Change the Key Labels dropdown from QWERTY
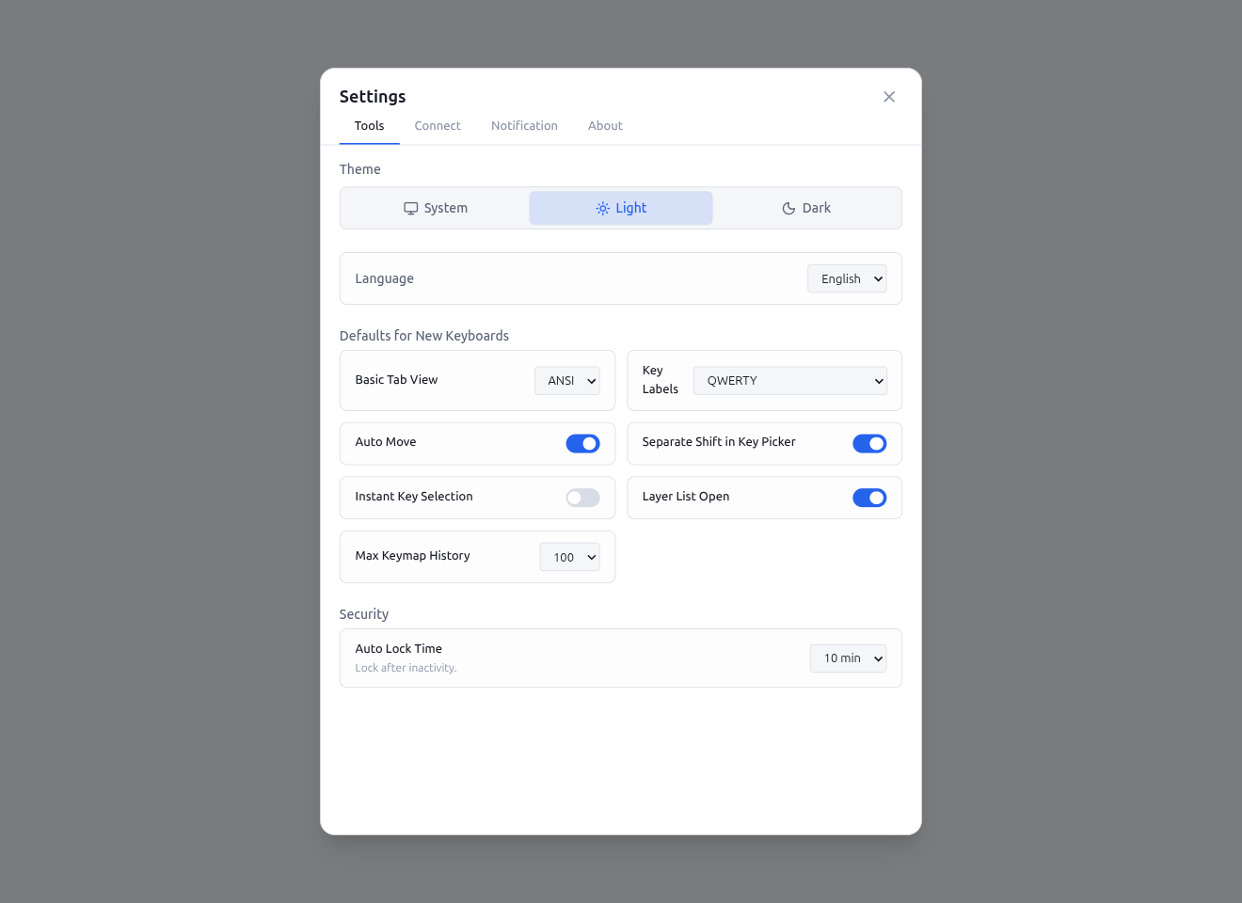 (788, 380)
